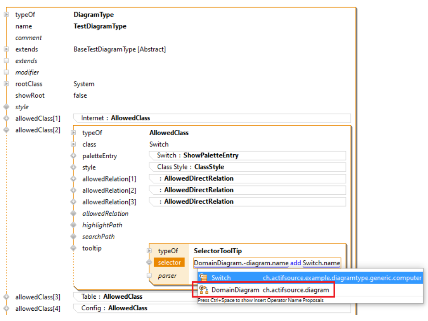Click the diamond icon next to searchPath

[73, 236]
